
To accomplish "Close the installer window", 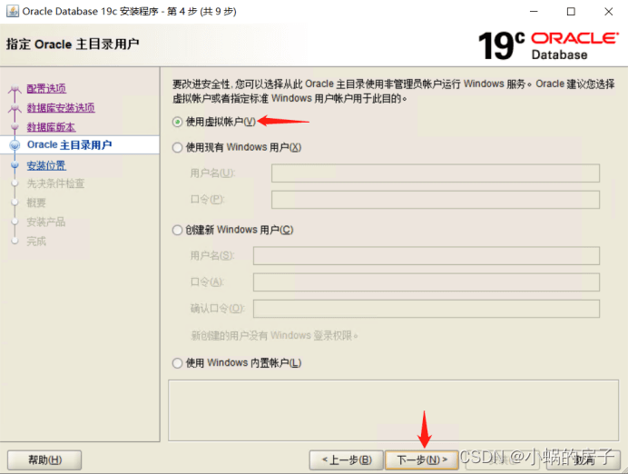I will click(x=608, y=12).
